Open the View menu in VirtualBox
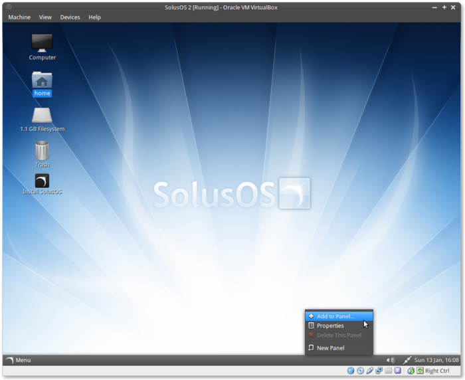Screen dimensions: 465x380 45,17
